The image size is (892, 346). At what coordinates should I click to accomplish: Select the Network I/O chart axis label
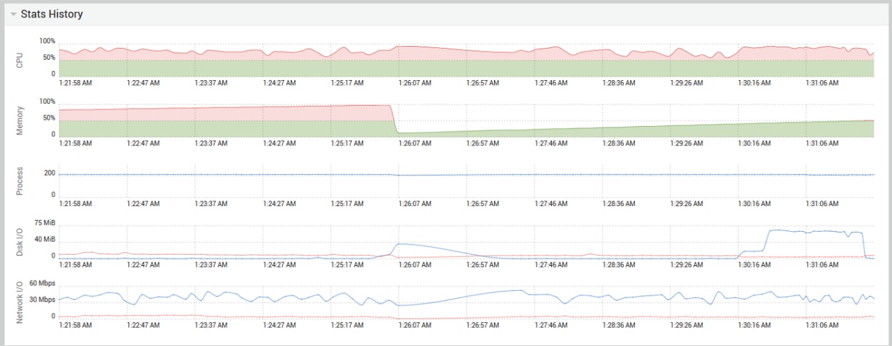[x=20, y=301]
